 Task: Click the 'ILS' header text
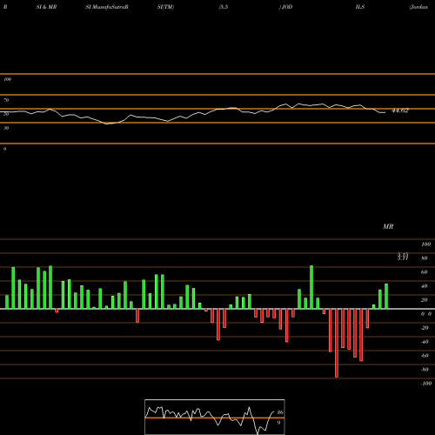tap(360, 7)
